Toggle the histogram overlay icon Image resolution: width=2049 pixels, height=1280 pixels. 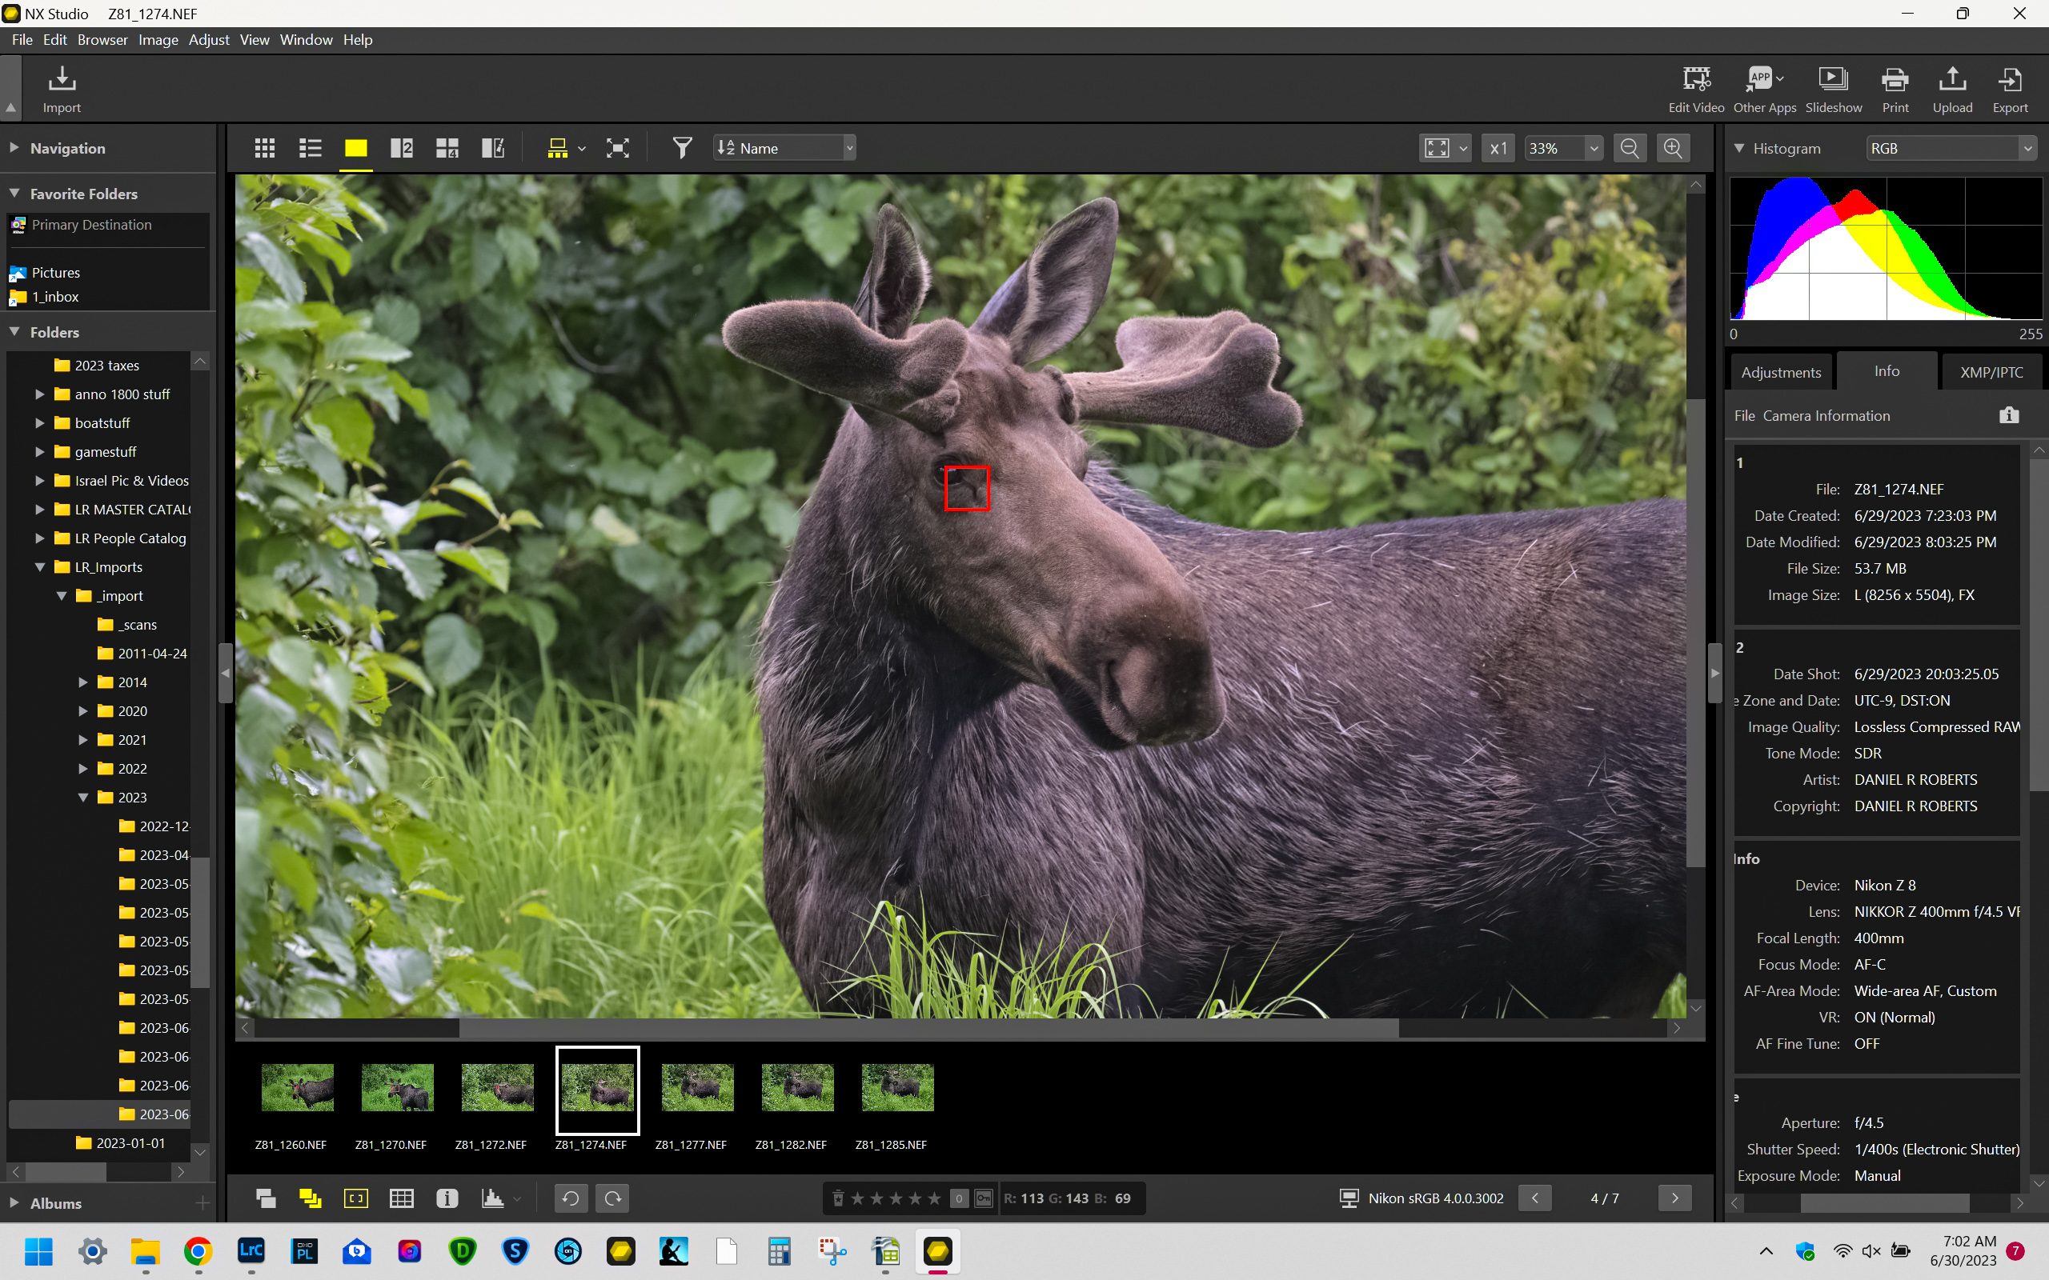point(493,1198)
